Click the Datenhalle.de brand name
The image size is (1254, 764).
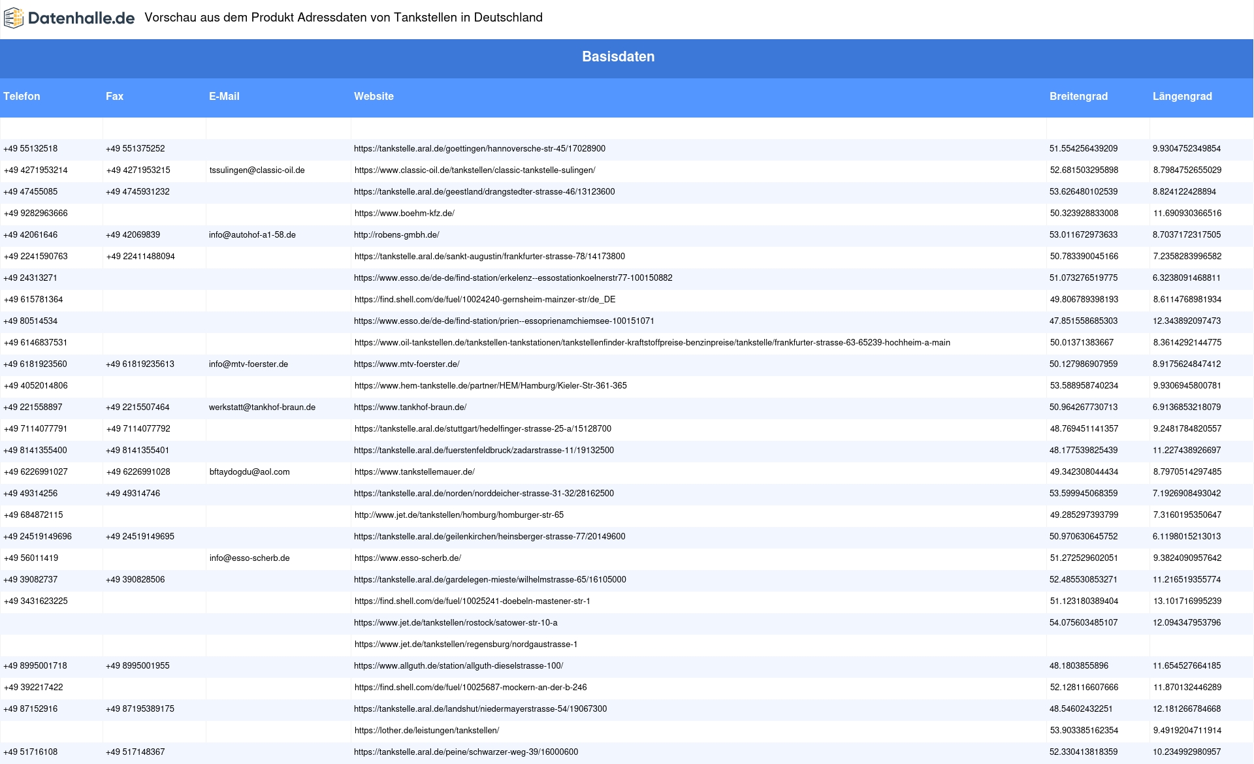(x=81, y=18)
